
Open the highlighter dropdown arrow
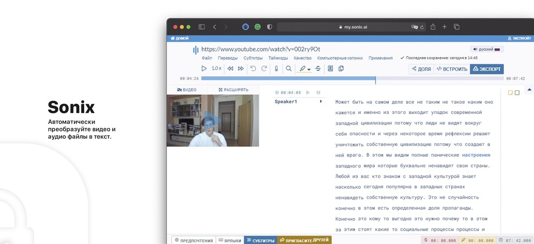(x=309, y=69)
